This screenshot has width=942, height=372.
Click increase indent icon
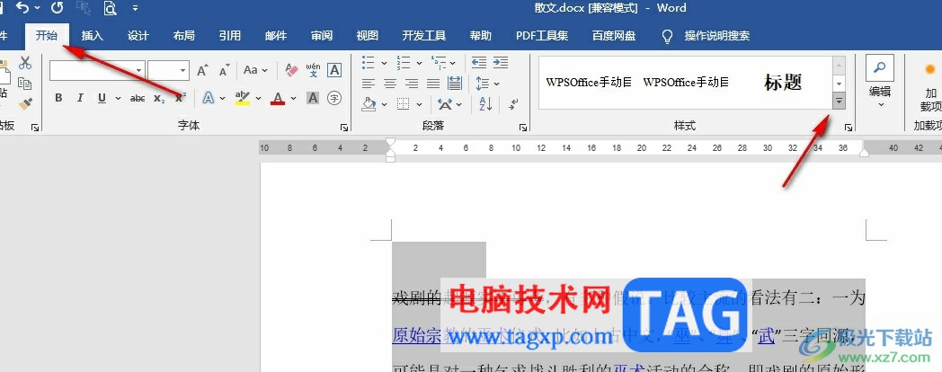(x=501, y=62)
